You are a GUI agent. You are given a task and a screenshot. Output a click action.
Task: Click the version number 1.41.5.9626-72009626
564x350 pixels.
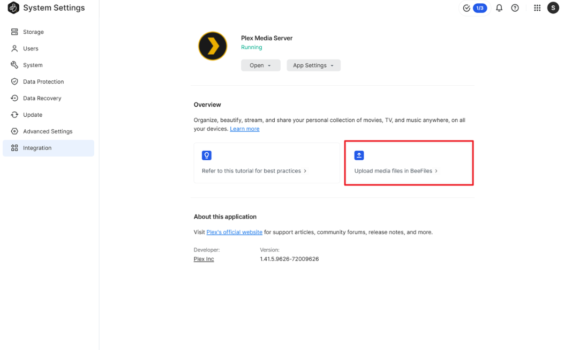pyautogui.click(x=289, y=259)
